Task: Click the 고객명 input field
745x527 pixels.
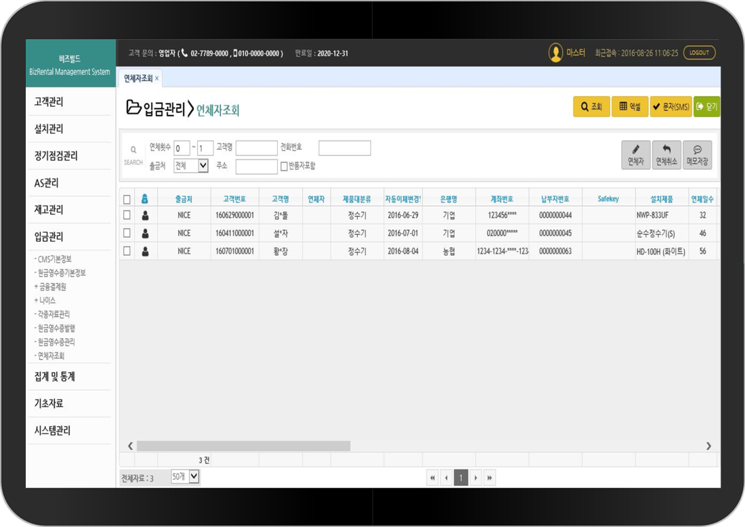Action: point(257,148)
